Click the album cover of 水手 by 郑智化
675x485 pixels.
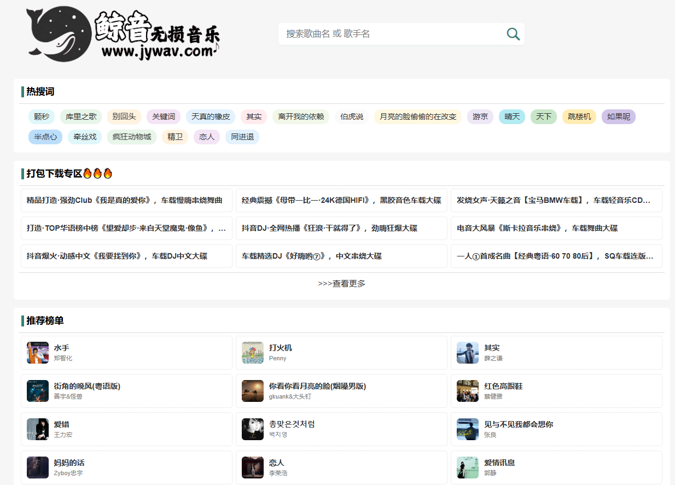pyautogui.click(x=37, y=353)
